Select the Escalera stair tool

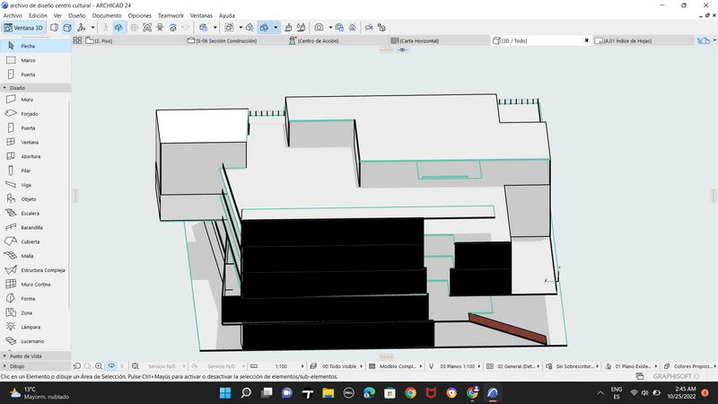[x=31, y=213]
